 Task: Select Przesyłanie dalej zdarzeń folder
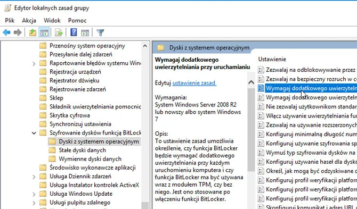81,54
